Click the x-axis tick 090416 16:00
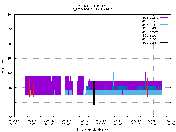 pyautogui.click(x=49, y=123)
